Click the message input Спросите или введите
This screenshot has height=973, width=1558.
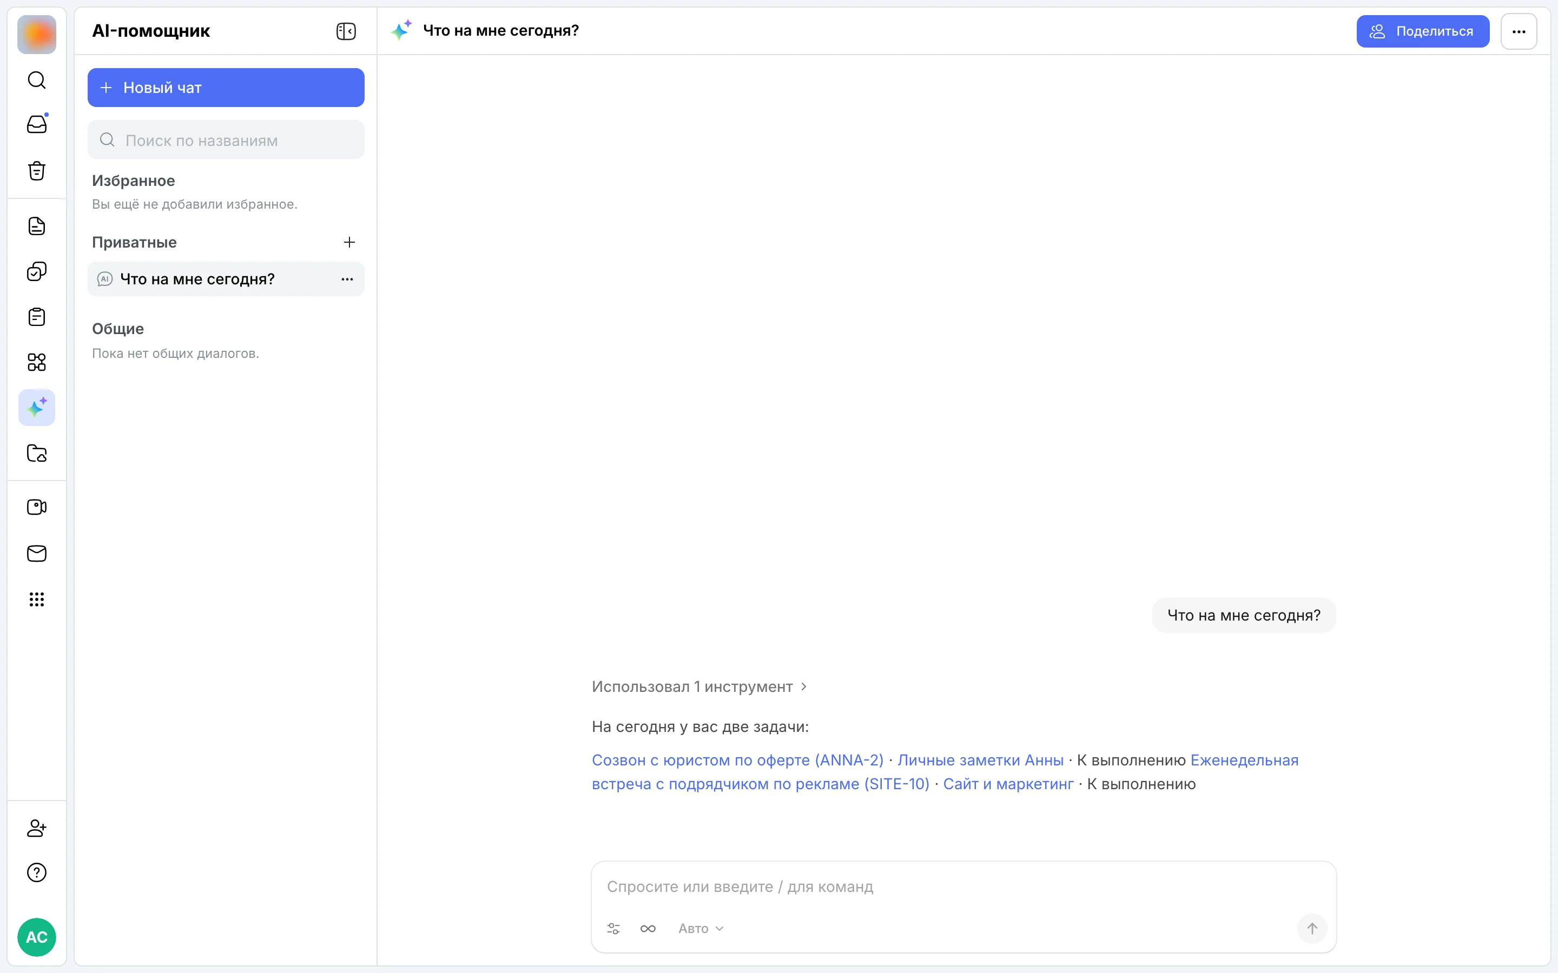963,887
